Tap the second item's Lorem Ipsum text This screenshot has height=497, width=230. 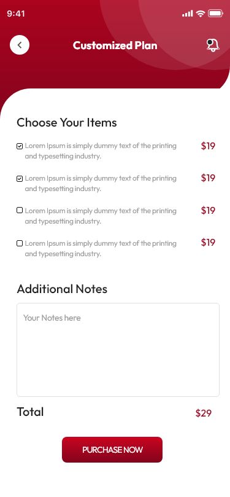(101, 183)
